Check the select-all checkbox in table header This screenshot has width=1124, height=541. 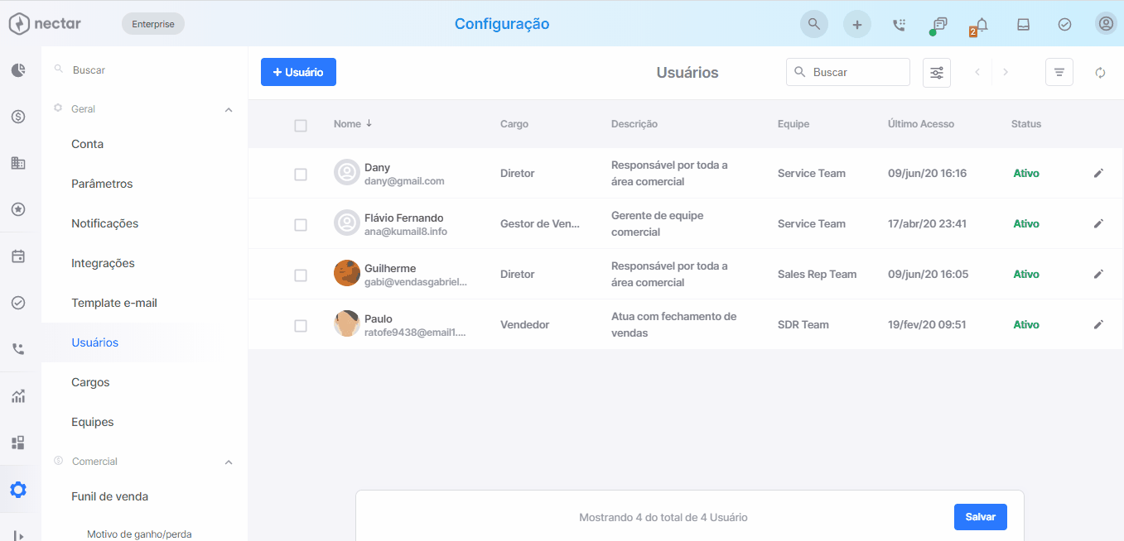[301, 126]
